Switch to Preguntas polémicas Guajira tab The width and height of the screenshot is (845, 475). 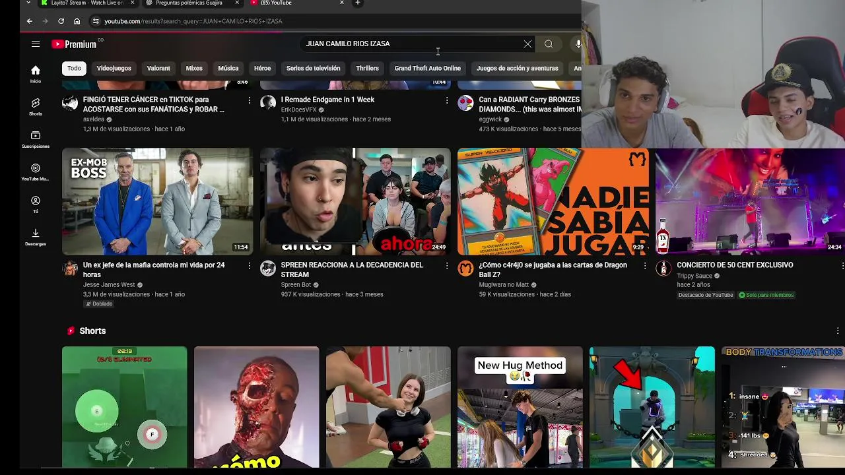(188, 3)
